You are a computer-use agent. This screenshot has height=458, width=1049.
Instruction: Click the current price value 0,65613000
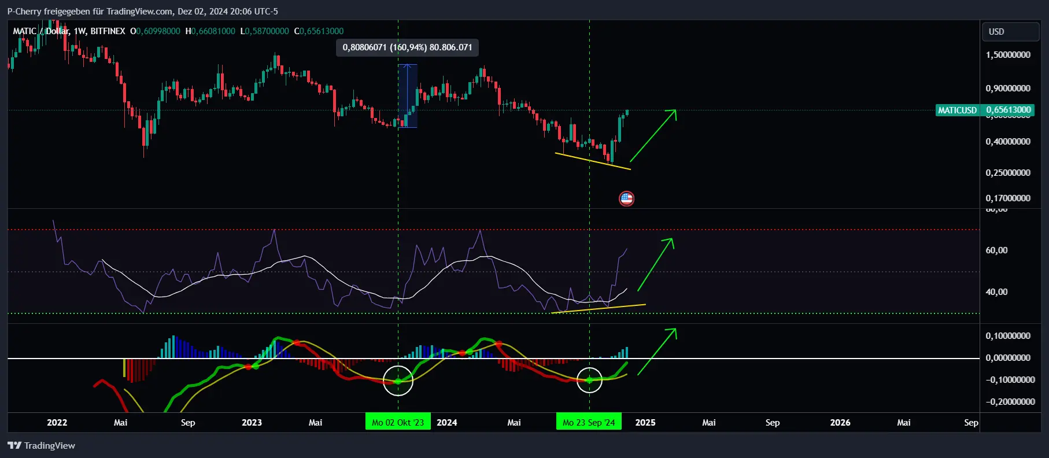tap(1009, 110)
